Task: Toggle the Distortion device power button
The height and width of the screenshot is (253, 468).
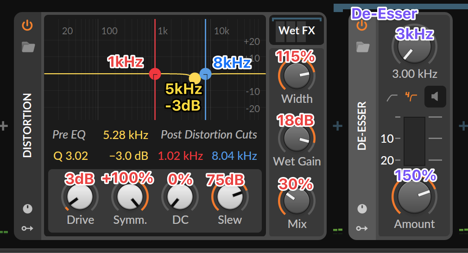Action: (x=27, y=25)
